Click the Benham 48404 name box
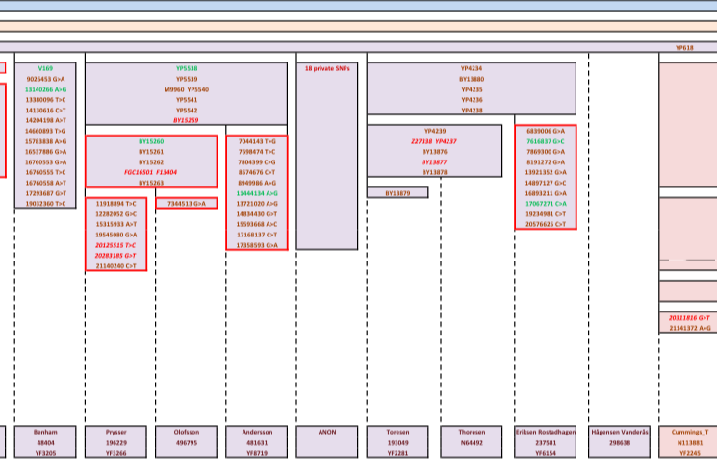Viewport: 717px width, 472px height. [45, 442]
